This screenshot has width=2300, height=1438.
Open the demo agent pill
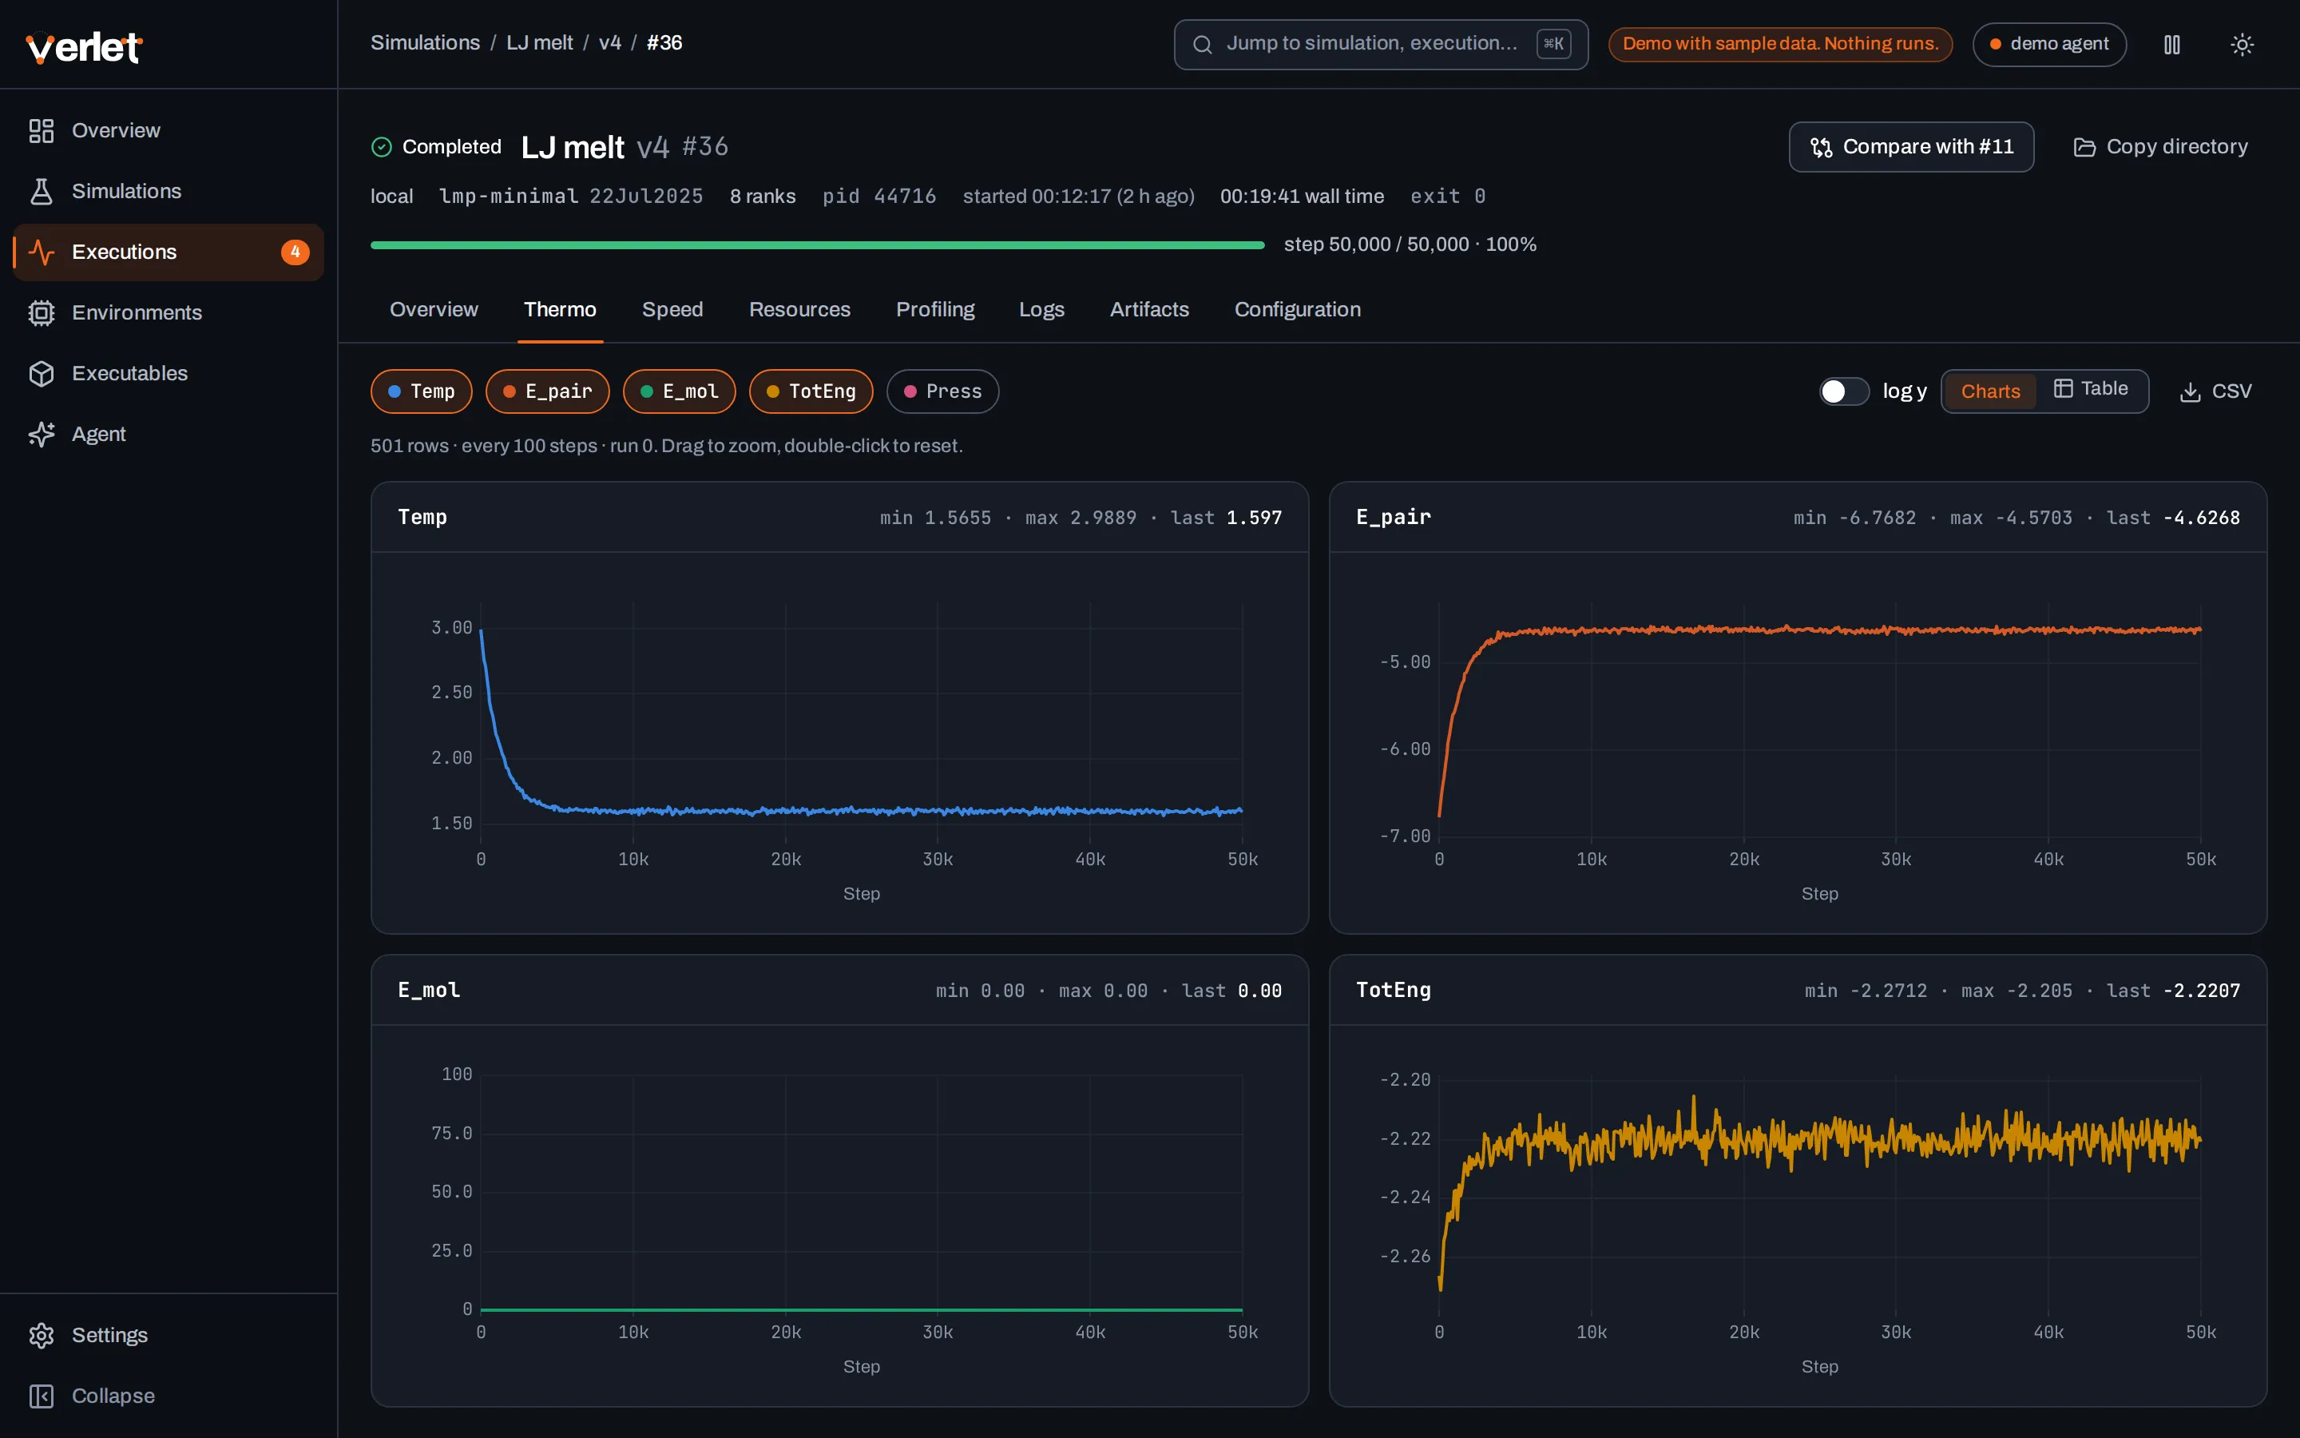(2049, 45)
